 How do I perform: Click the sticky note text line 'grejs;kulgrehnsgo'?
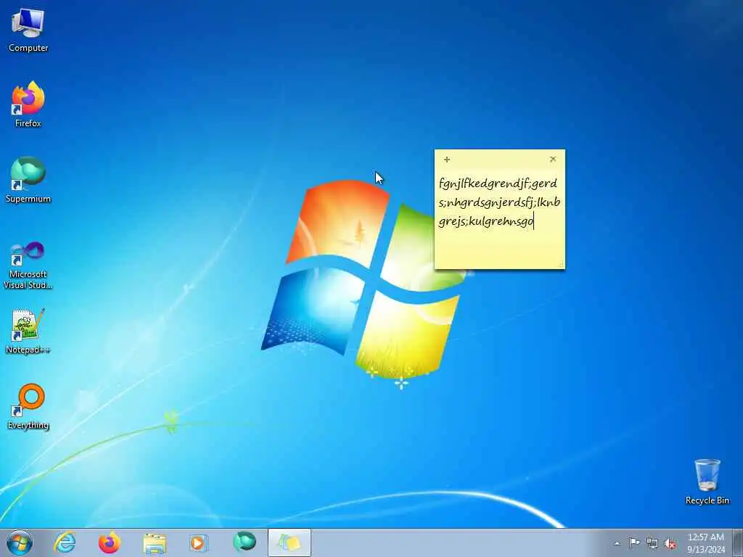click(486, 221)
